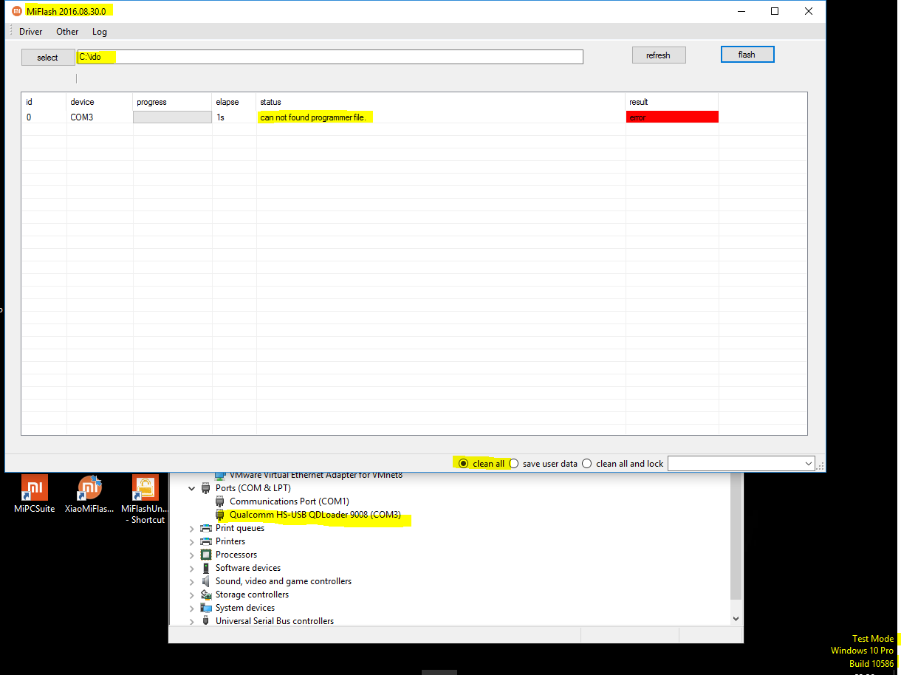901x675 pixels.
Task: Click the Printers category icon
Action: coord(206,541)
